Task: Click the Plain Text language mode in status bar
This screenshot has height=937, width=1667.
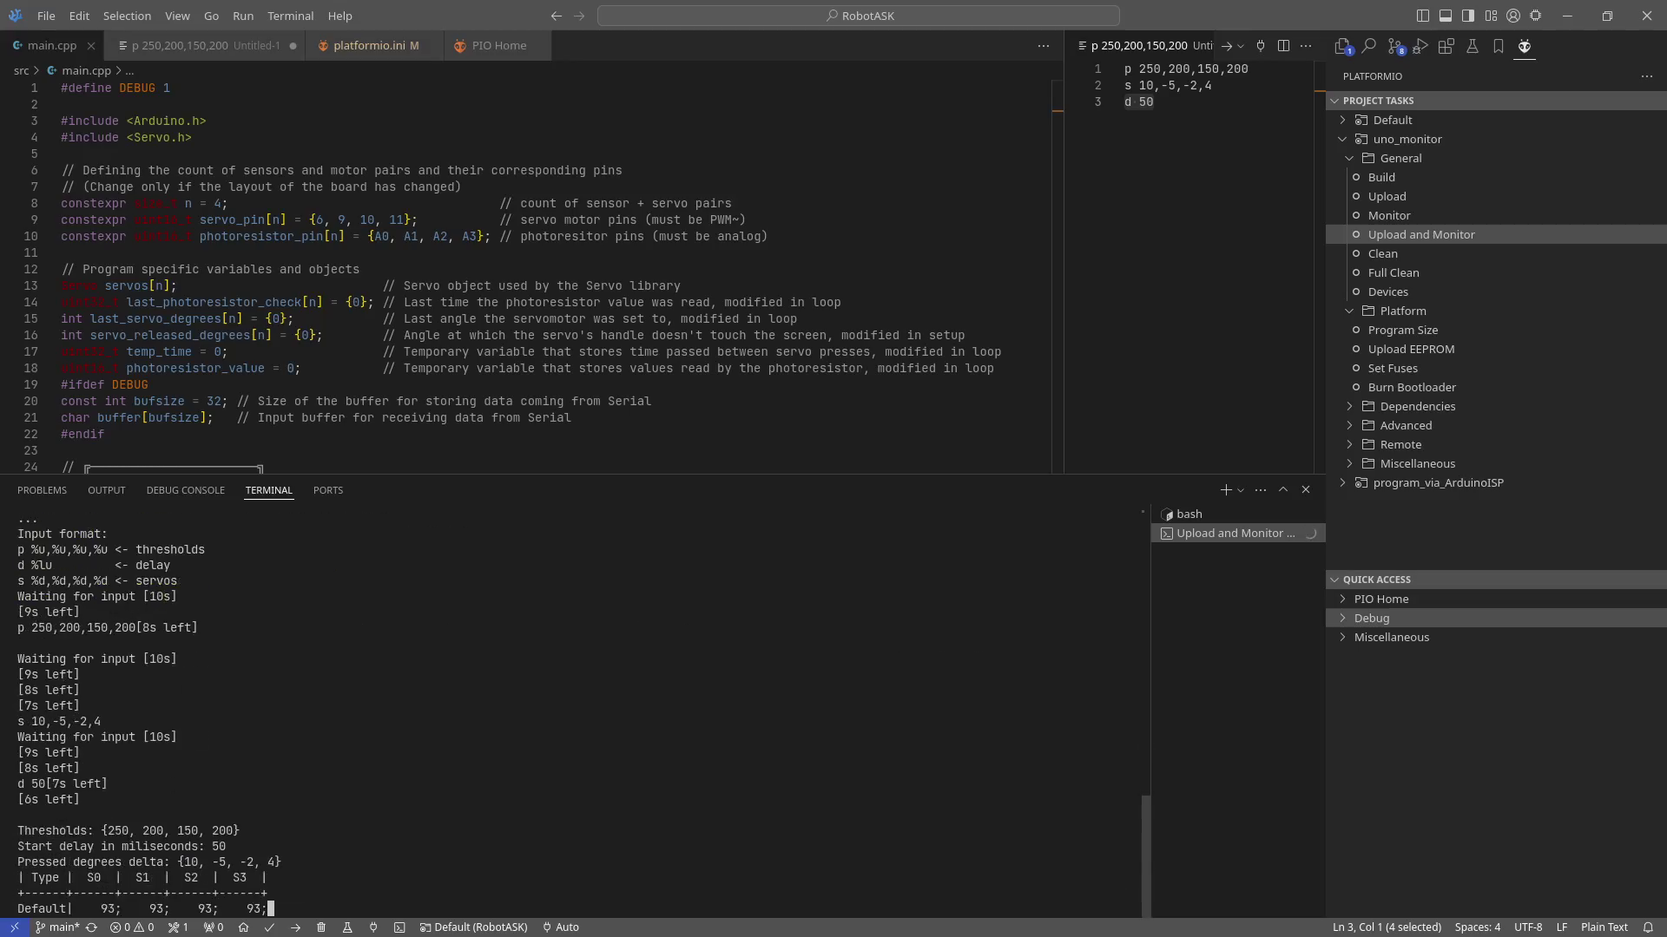Action: [x=1604, y=927]
